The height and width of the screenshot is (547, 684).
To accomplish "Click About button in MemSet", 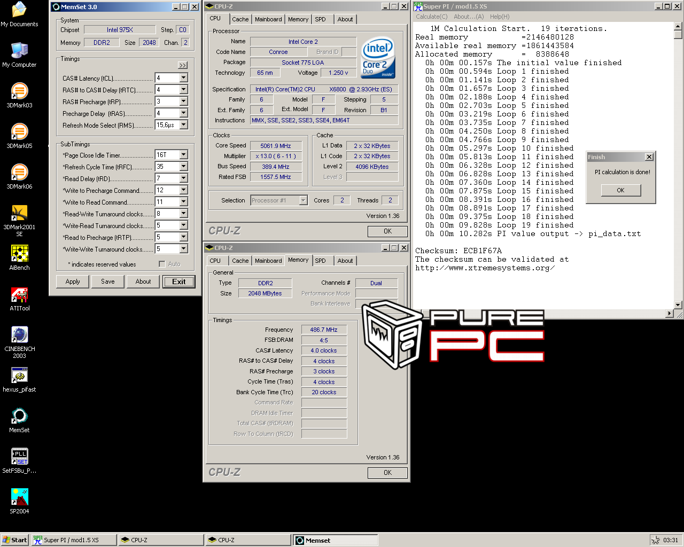I will click(143, 282).
